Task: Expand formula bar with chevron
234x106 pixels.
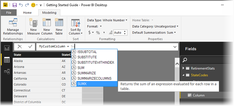Action: point(175,47)
